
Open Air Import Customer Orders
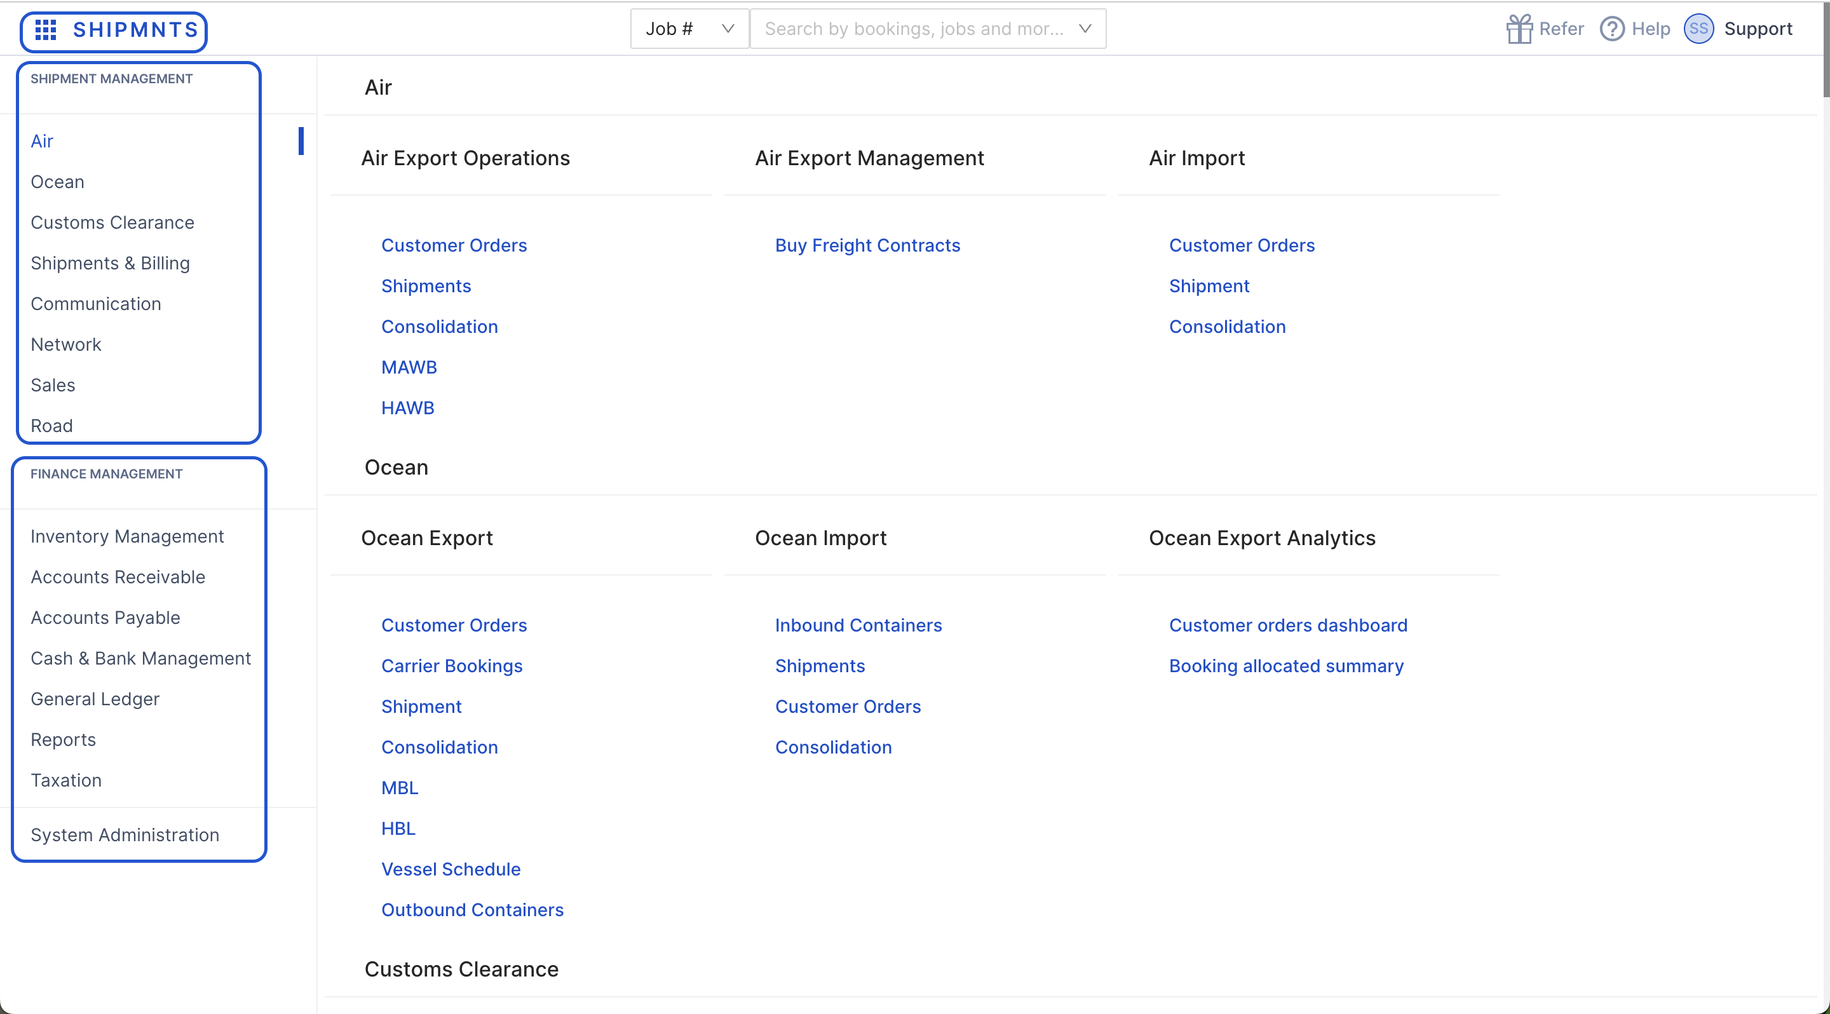(x=1242, y=245)
